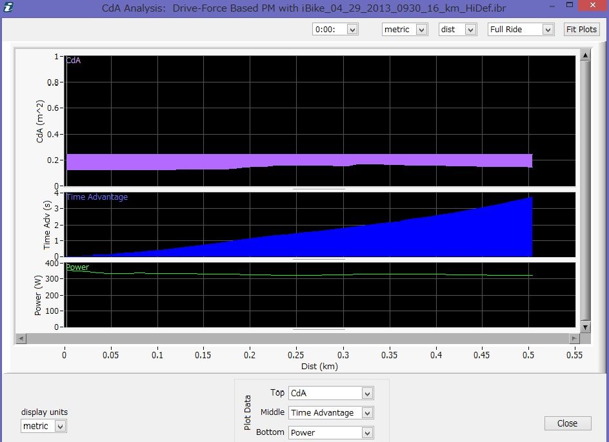Click the iBike app icon in title bar

coord(8,6)
